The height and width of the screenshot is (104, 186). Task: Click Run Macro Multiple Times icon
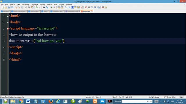(95, 8)
